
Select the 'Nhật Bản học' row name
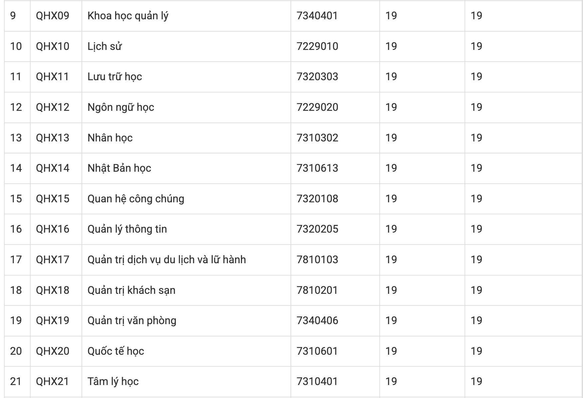[119, 168]
